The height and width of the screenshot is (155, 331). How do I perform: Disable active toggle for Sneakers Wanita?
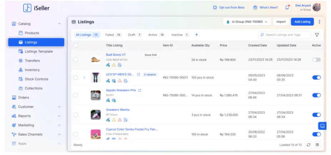(316, 115)
